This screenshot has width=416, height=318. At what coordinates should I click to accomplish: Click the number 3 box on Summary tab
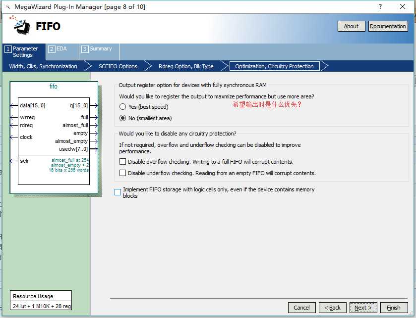85,49
